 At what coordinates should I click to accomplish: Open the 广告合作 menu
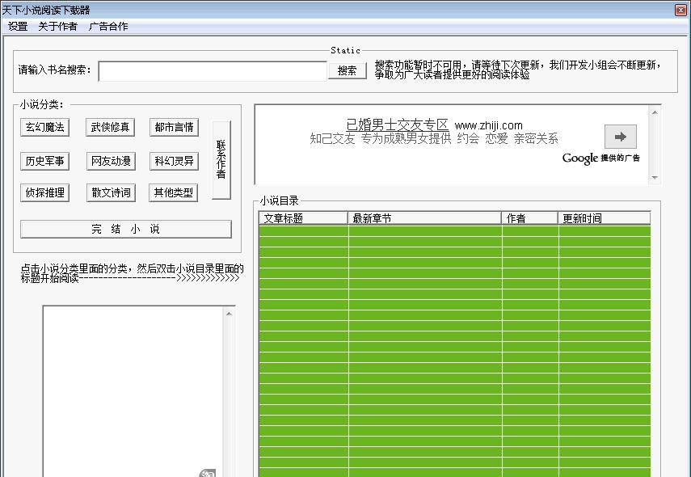coord(108,27)
